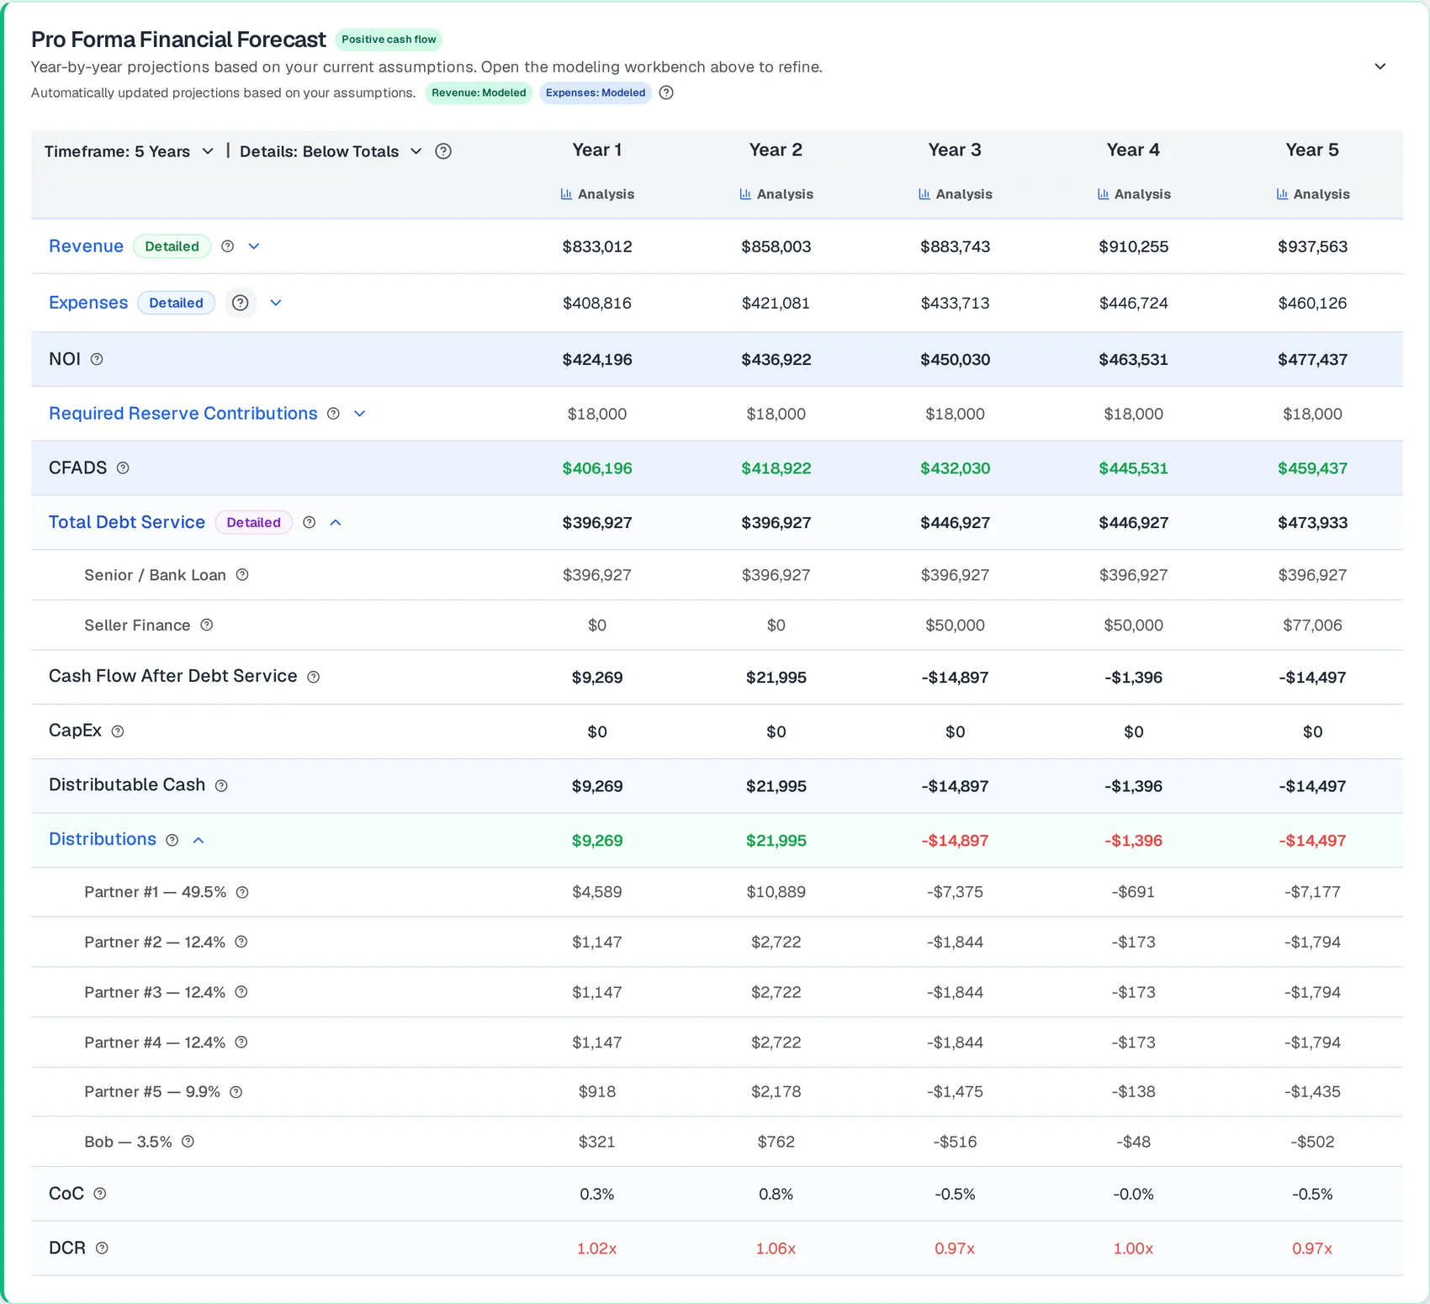Select Year 4 Expenses value $446,724
Screen dimensions: 1430x1304
coord(1134,304)
